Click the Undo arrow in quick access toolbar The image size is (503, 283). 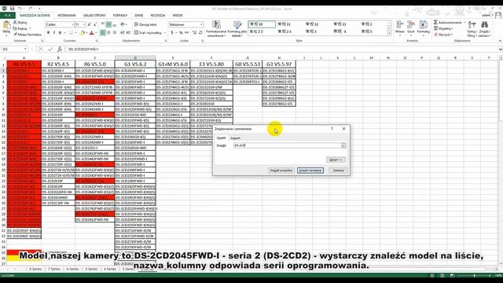20,9
